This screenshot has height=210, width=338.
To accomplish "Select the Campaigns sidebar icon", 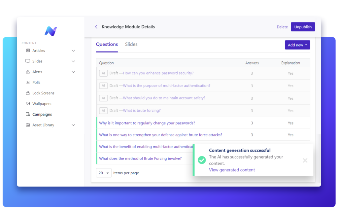I will click(28, 114).
